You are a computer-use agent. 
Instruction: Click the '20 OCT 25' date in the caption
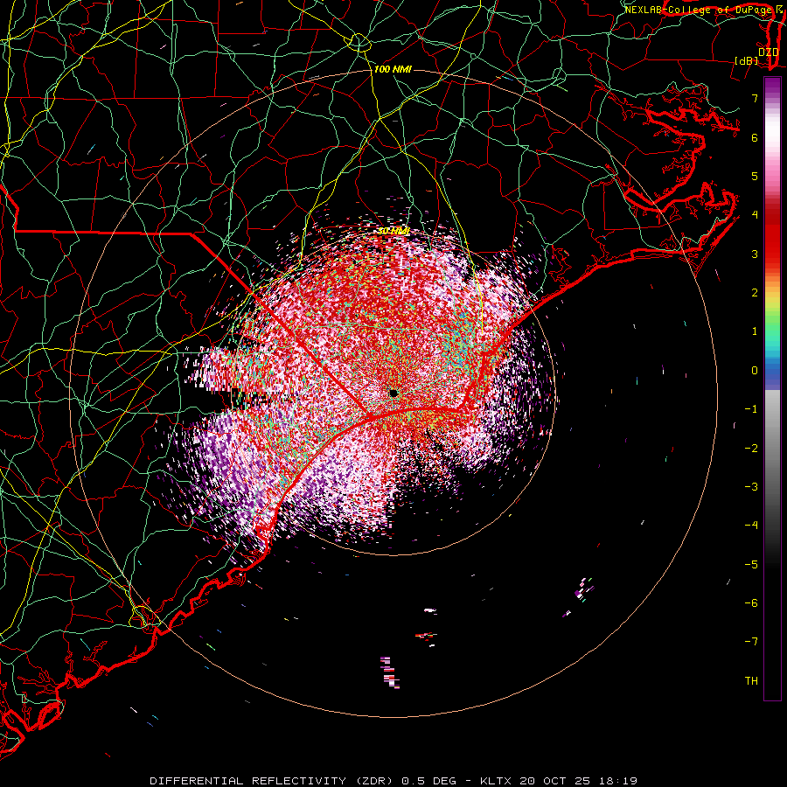coord(556,781)
